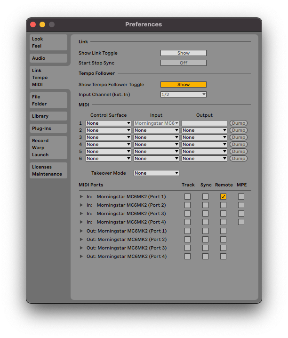Open Control Surface dropdown in row 1

108,123
